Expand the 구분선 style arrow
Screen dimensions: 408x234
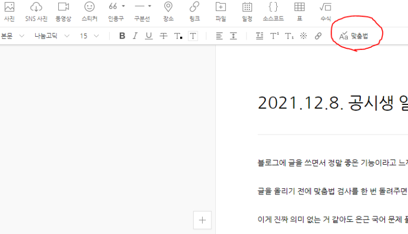pyautogui.click(x=149, y=6)
